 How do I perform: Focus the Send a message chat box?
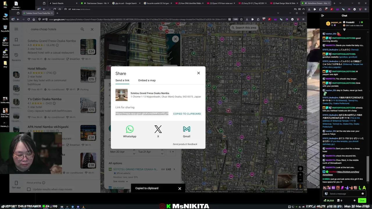tap(344, 194)
